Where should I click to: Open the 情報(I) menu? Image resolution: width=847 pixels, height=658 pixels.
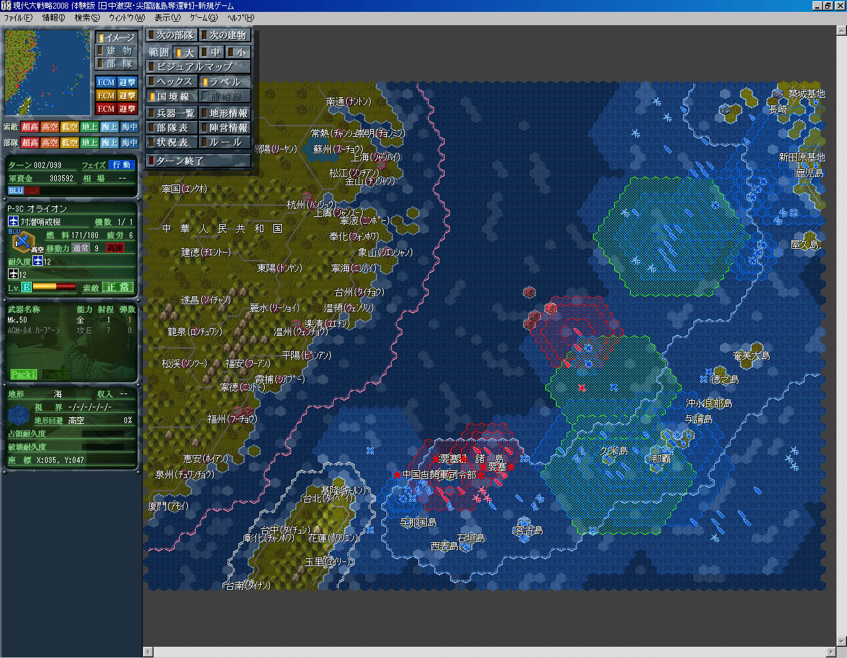[x=54, y=18]
